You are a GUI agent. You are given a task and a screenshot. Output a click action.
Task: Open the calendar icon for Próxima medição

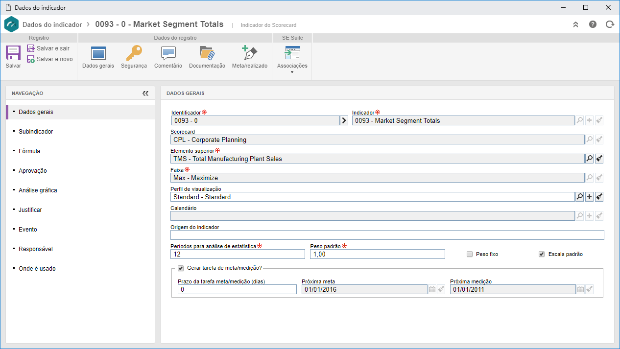[x=580, y=289]
